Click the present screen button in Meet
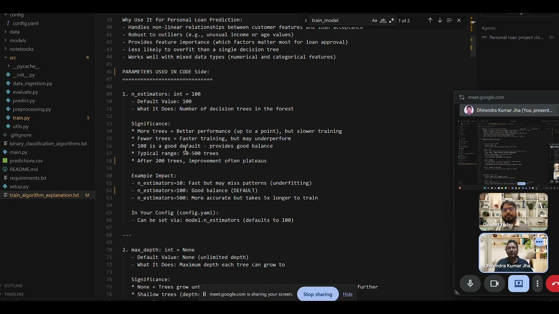The image size is (559, 314). [518, 283]
